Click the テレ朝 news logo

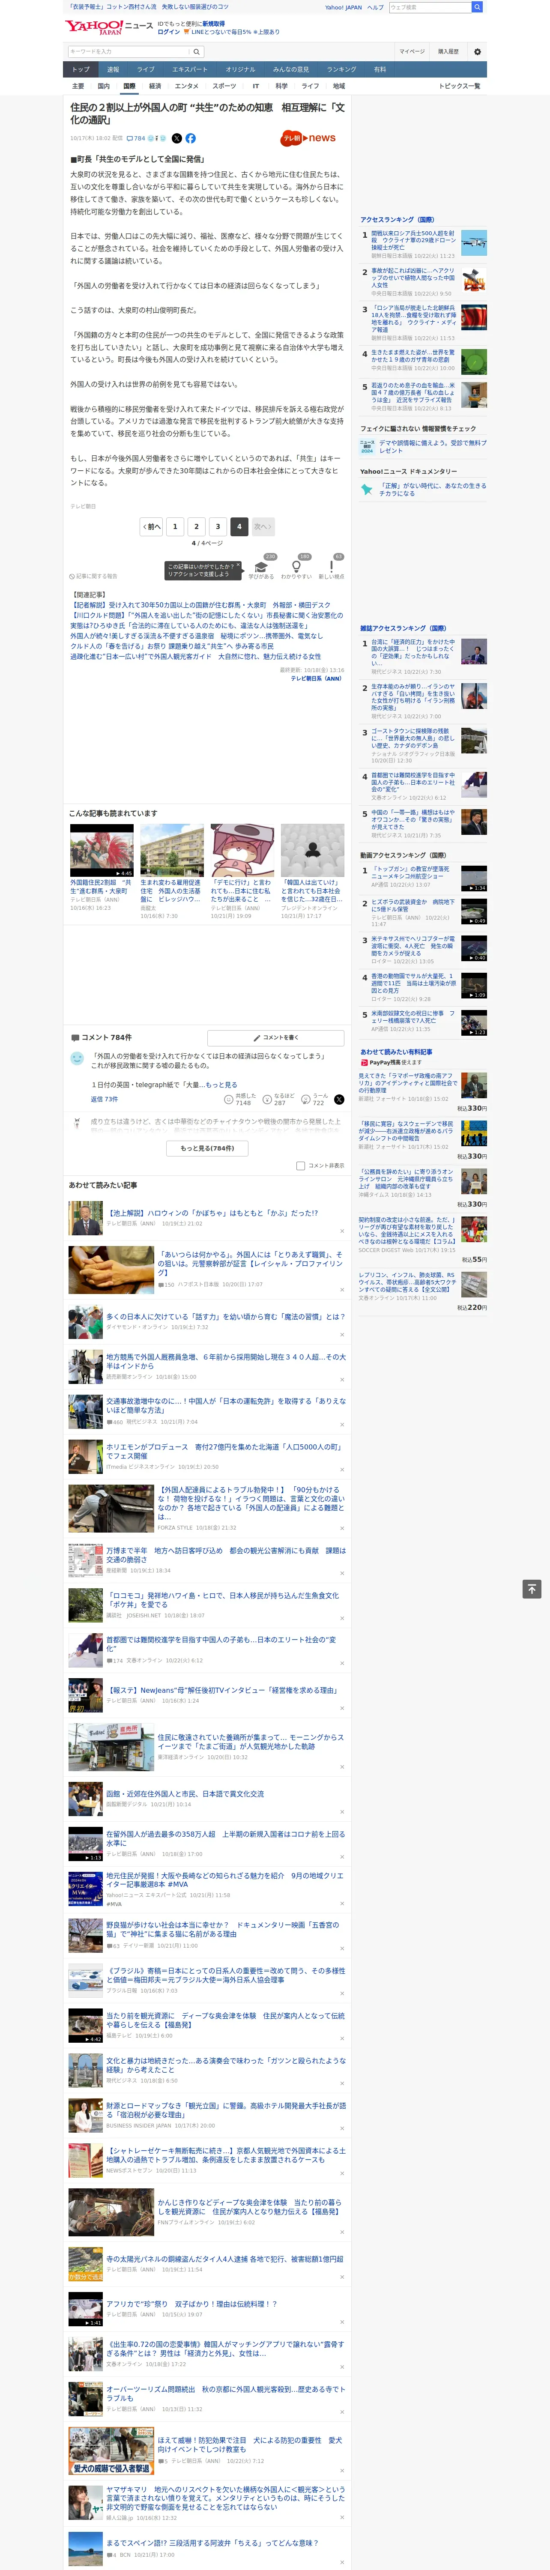(308, 139)
